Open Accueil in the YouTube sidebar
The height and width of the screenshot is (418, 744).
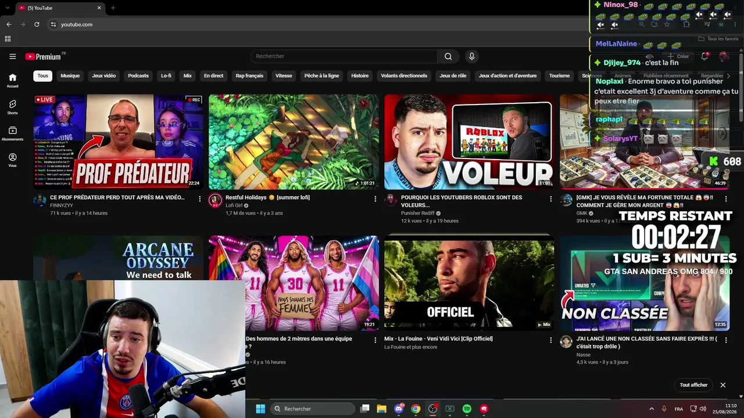tap(12, 80)
